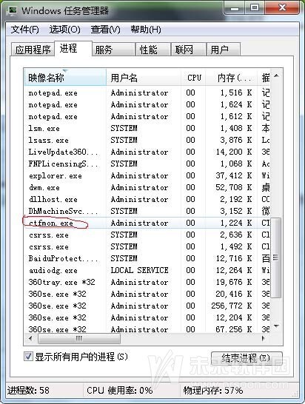Screen dimensions: 305x404
Task: Select 360se.exe using 12,204 K memory
Action: 147,317
